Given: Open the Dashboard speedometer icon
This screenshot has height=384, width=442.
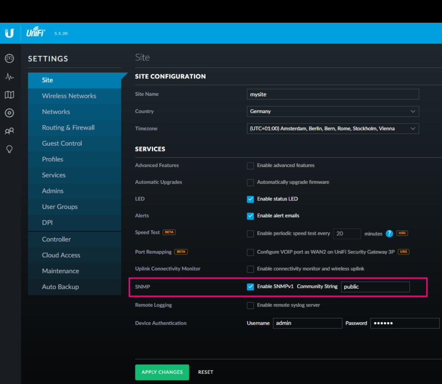Looking at the screenshot, I should [9, 58].
